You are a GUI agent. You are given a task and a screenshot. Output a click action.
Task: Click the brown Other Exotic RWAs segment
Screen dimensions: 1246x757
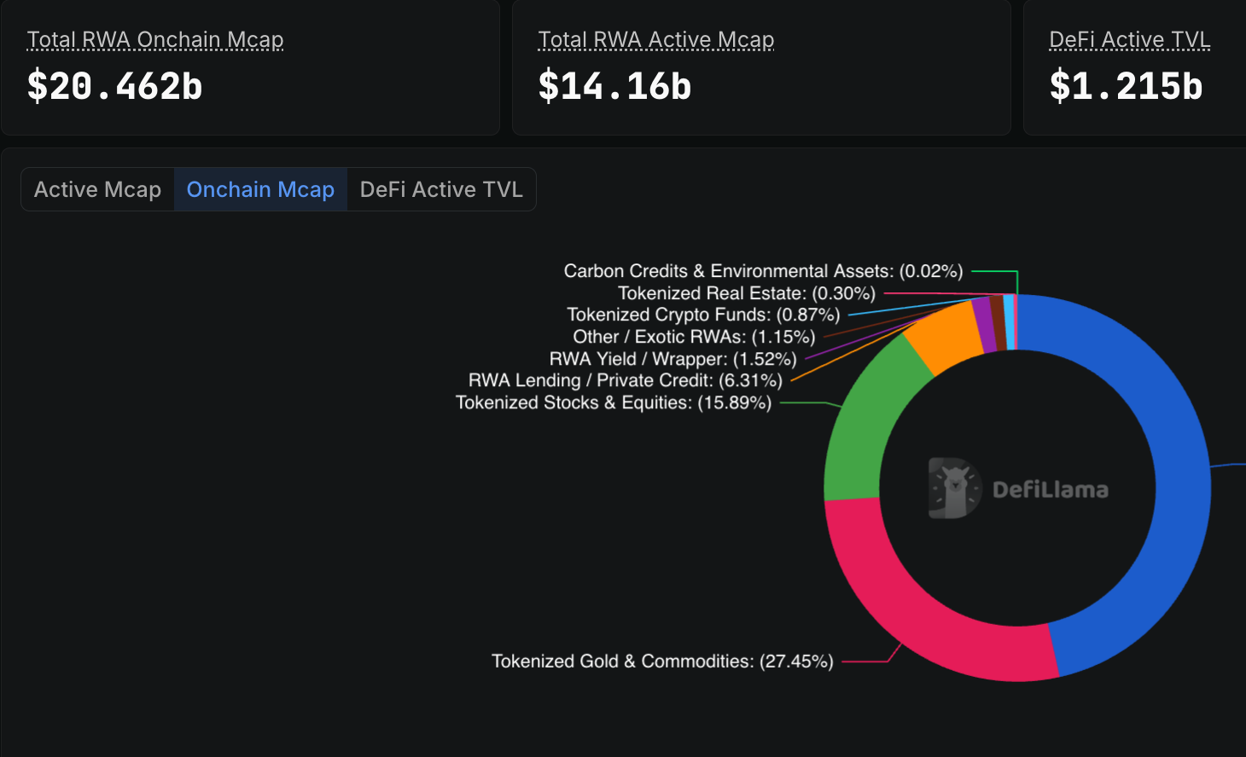(997, 322)
